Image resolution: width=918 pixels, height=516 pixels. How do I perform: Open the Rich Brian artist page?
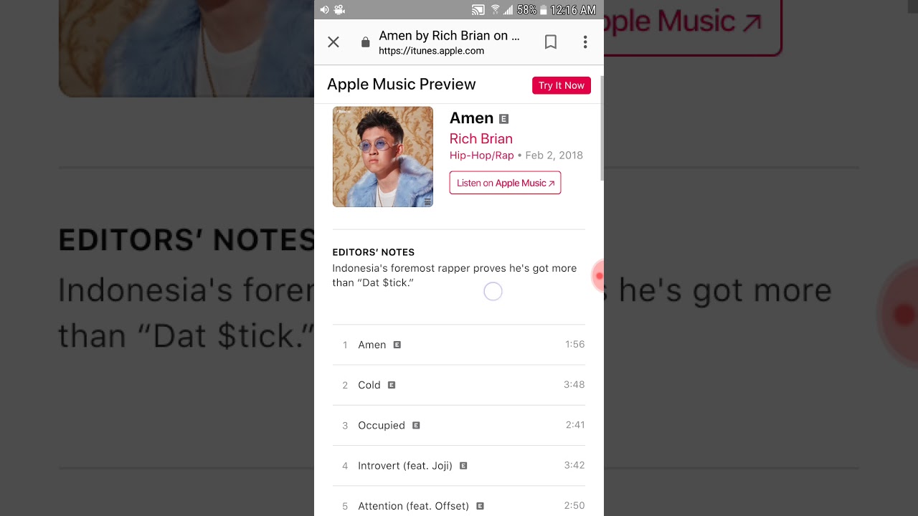[x=481, y=138]
